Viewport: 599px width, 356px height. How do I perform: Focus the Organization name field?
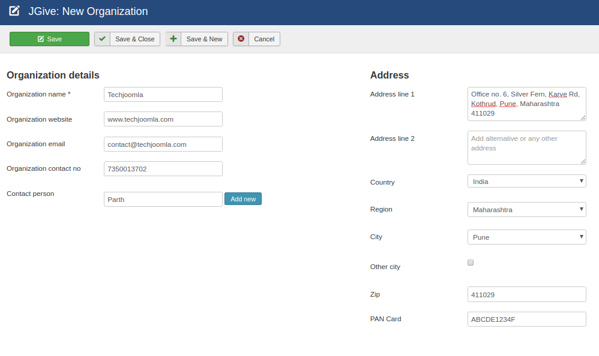coord(163,95)
